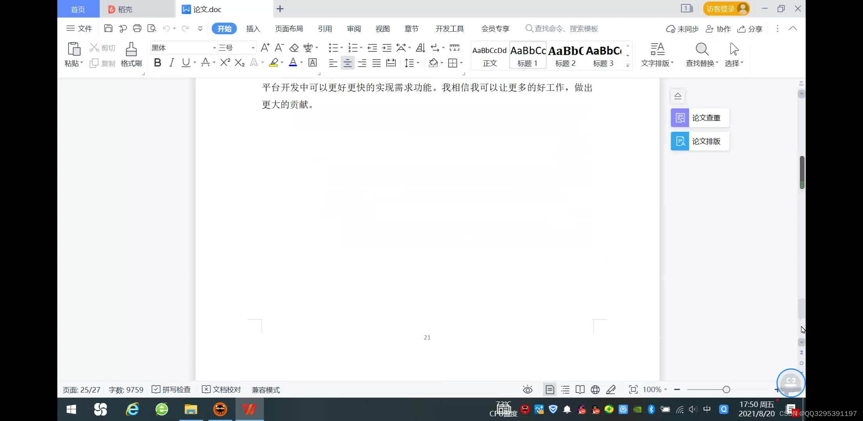Click the zoom slider handle
The image size is (863, 421).
click(x=726, y=389)
